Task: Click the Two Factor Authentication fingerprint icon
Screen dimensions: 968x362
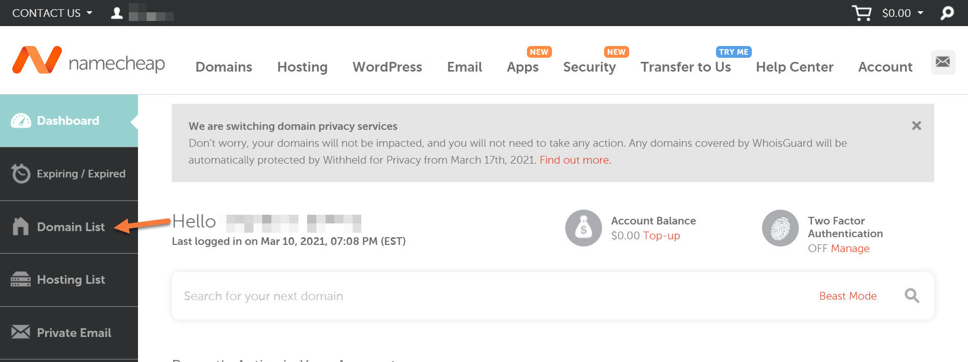Action: [x=780, y=228]
